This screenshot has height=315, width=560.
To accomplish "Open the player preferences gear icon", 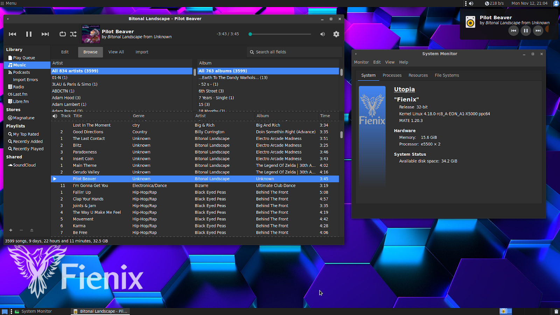I will click(336, 34).
